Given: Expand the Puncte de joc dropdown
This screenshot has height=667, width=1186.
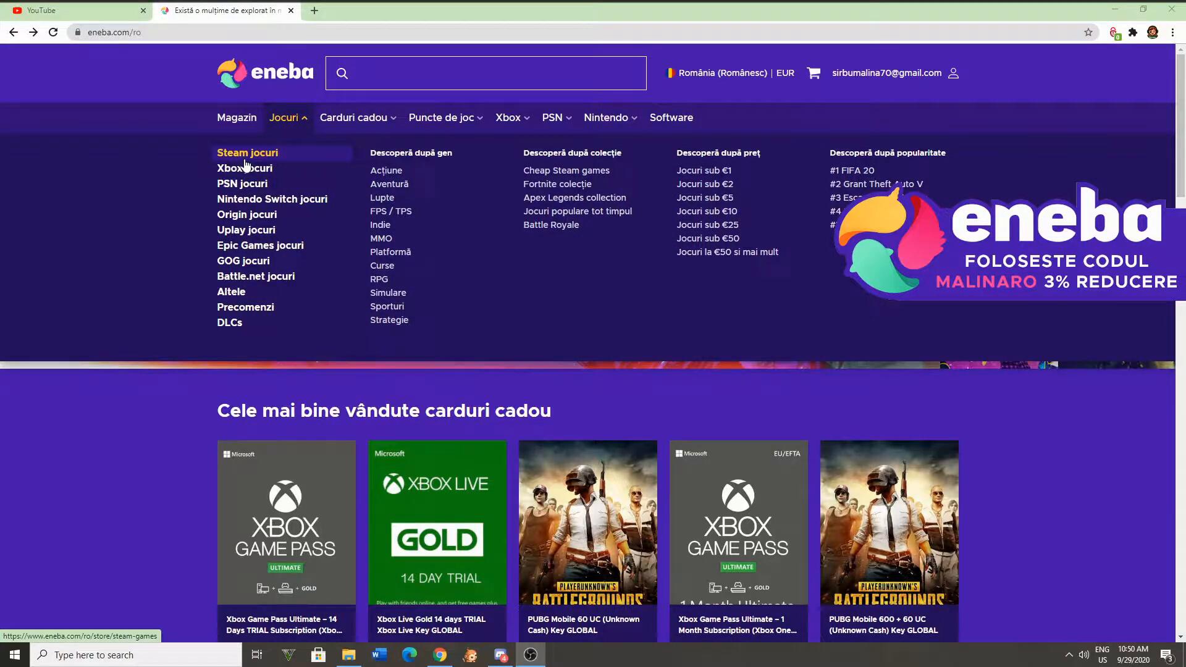Looking at the screenshot, I should click(x=445, y=117).
